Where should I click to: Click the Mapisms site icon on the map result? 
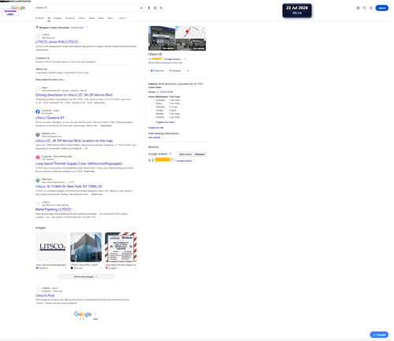tap(38, 135)
